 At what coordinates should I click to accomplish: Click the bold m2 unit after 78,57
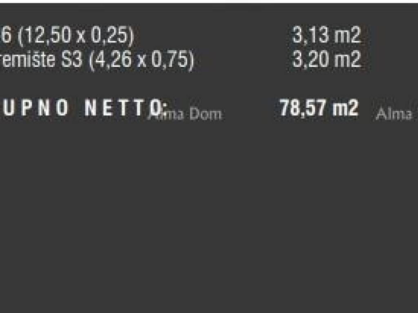[345, 108]
